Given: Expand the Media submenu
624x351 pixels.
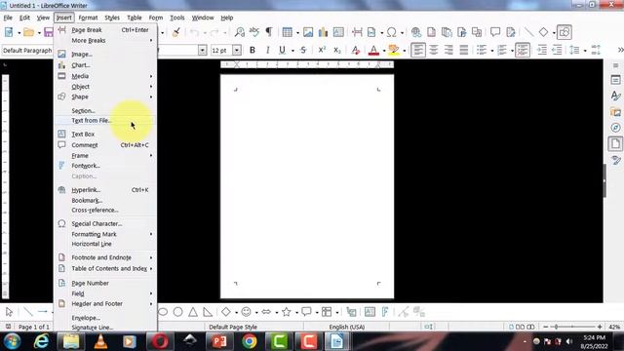Looking at the screenshot, I should (x=105, y=76).
